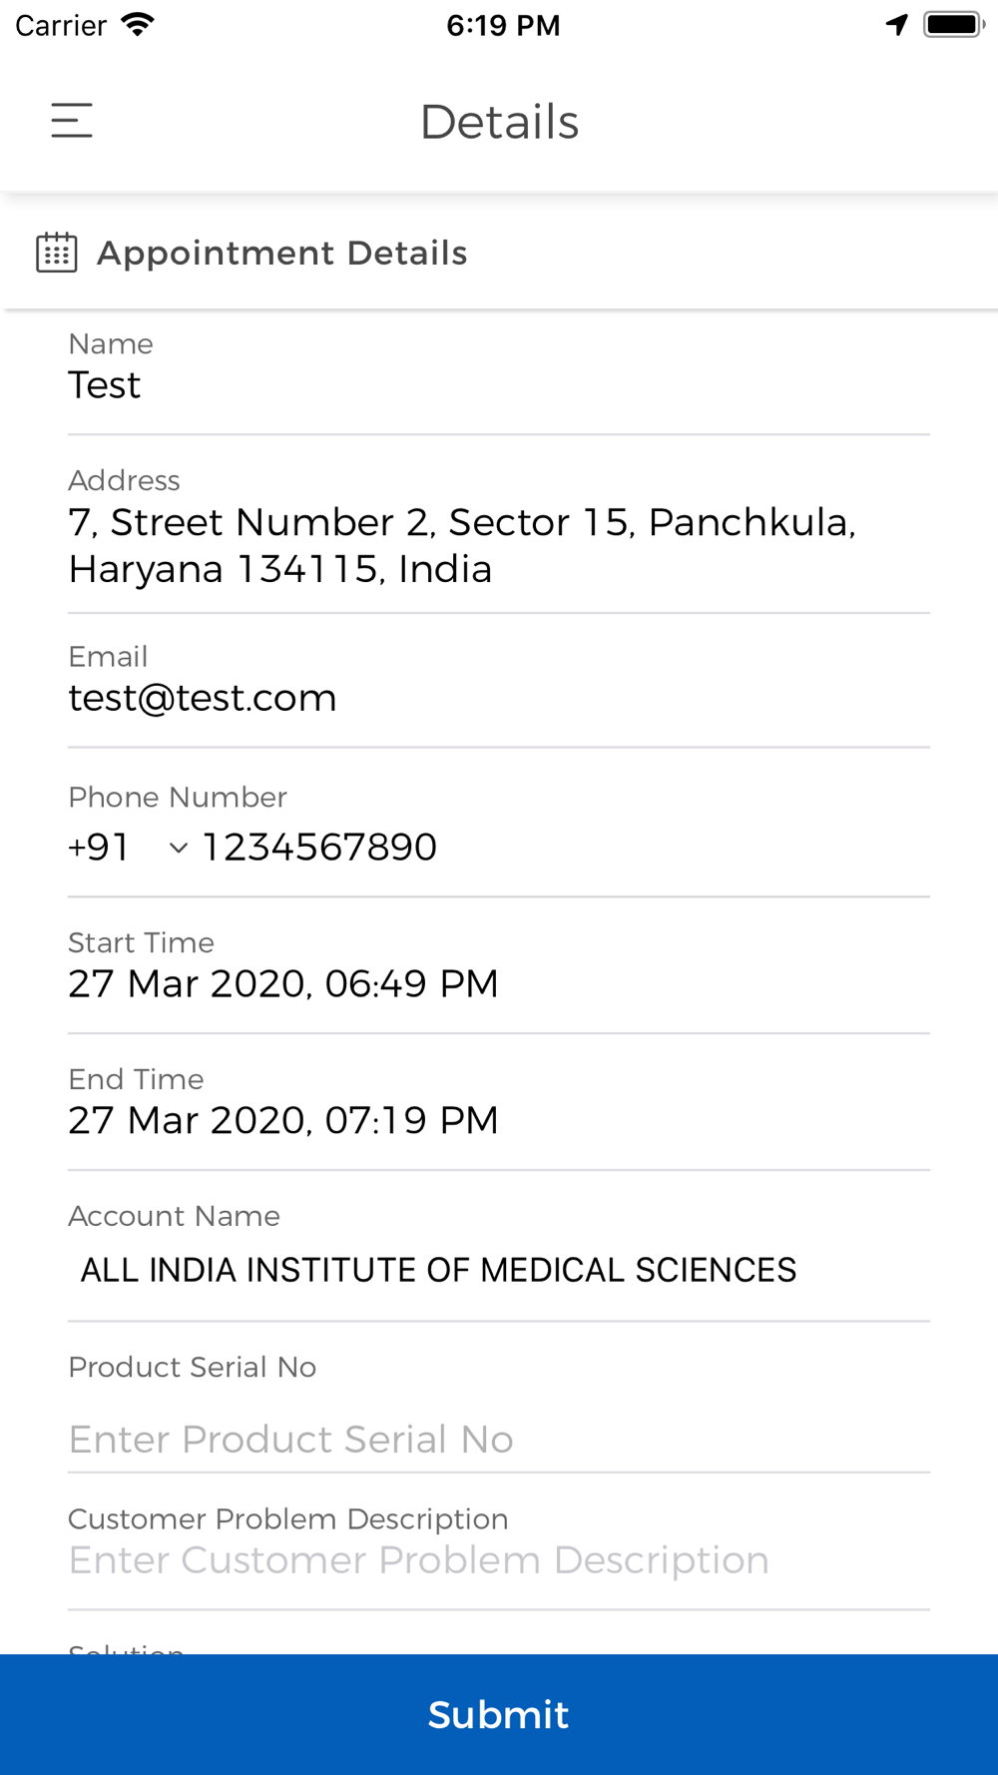This screenshot has width=998, height=1775.
Task: Tap the Details page title
Action: [499, 122]
